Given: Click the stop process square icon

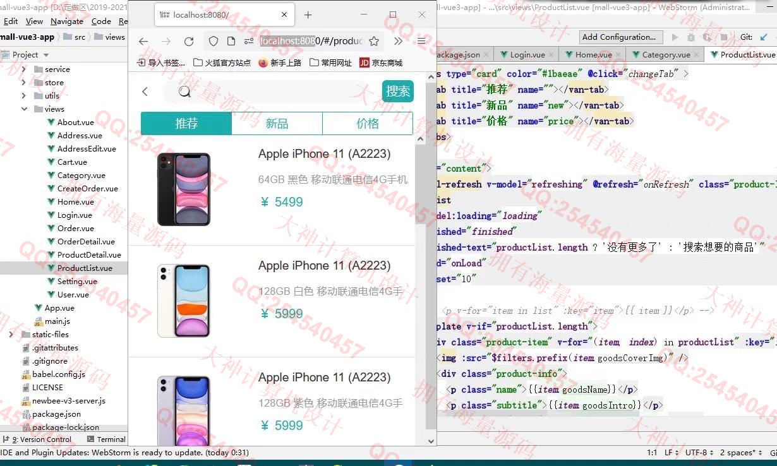Looking at the screenshot, I should [725, 37].
